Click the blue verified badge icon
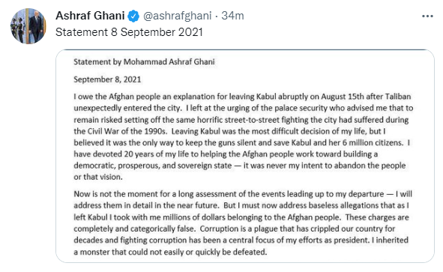 tap(133, 16)
